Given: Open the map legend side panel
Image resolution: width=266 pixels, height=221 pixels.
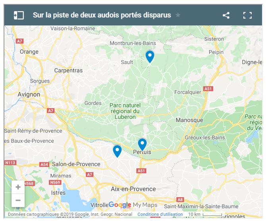Looking at the screenshot, I should pos(19,15).
